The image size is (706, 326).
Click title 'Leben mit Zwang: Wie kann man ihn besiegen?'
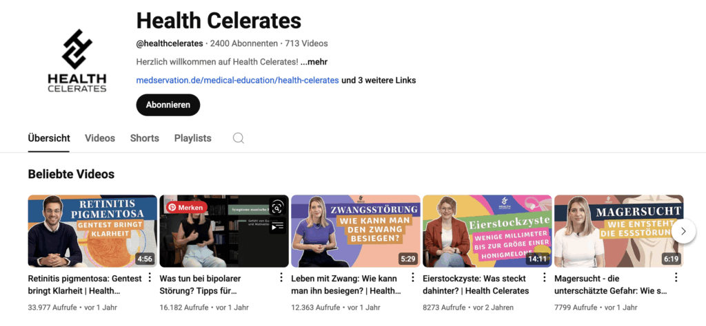pyautogui.click(x=346, y=285)
